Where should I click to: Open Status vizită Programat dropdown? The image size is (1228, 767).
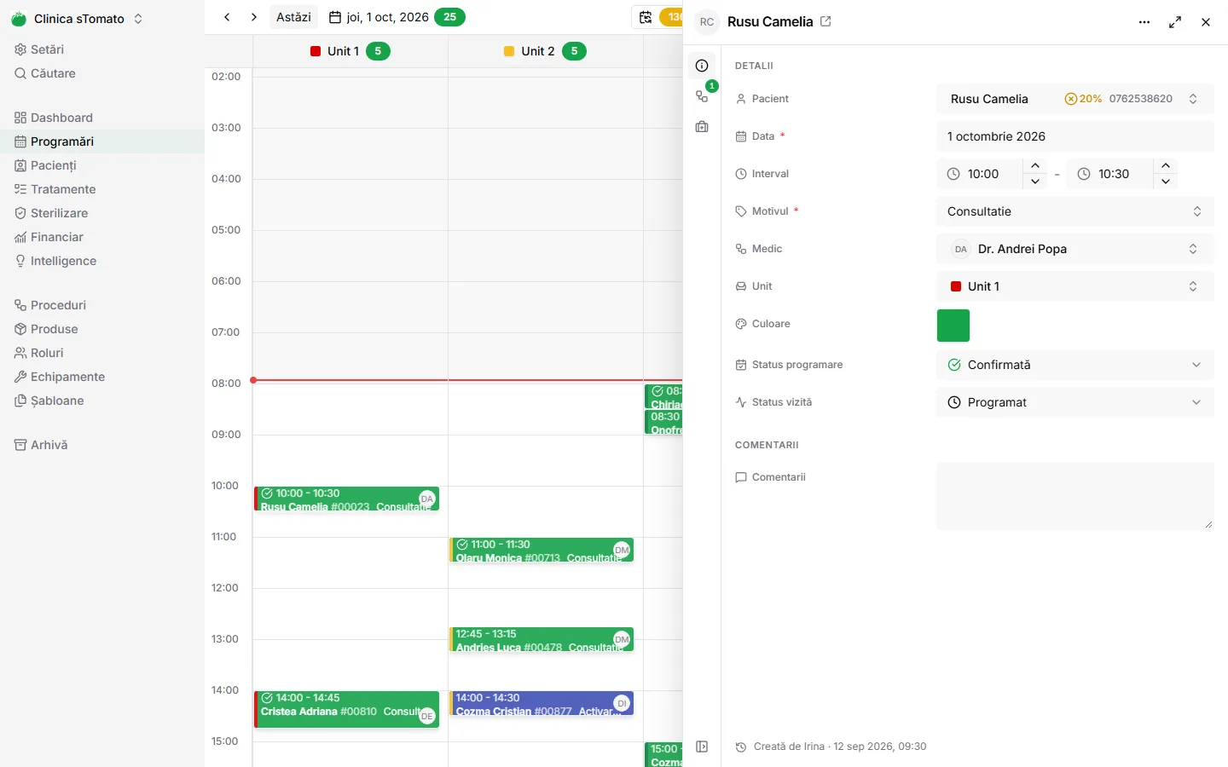(1074, 402)
